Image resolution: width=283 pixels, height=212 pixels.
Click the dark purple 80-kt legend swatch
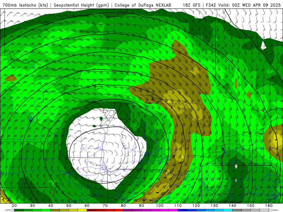(x=128, y=210)
